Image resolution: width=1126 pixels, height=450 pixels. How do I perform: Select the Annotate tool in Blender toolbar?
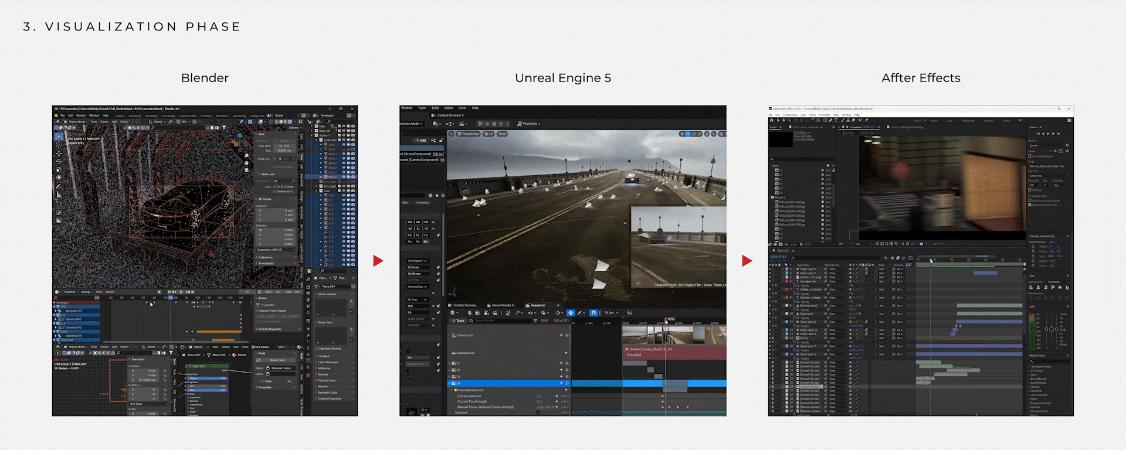(59, 186)
